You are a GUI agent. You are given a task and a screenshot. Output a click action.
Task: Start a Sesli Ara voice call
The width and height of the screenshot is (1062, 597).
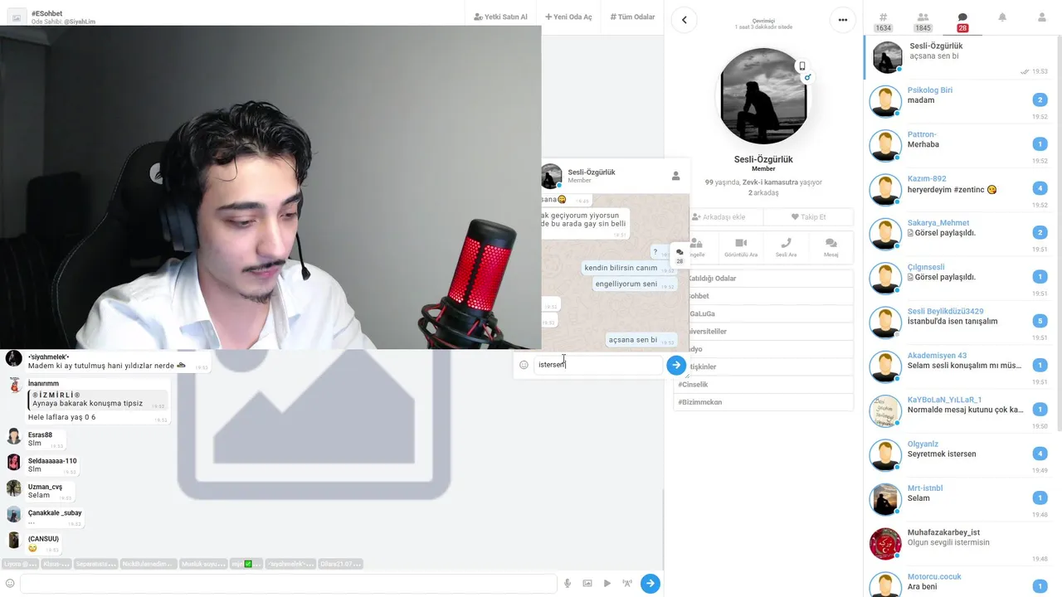(786, 248)
